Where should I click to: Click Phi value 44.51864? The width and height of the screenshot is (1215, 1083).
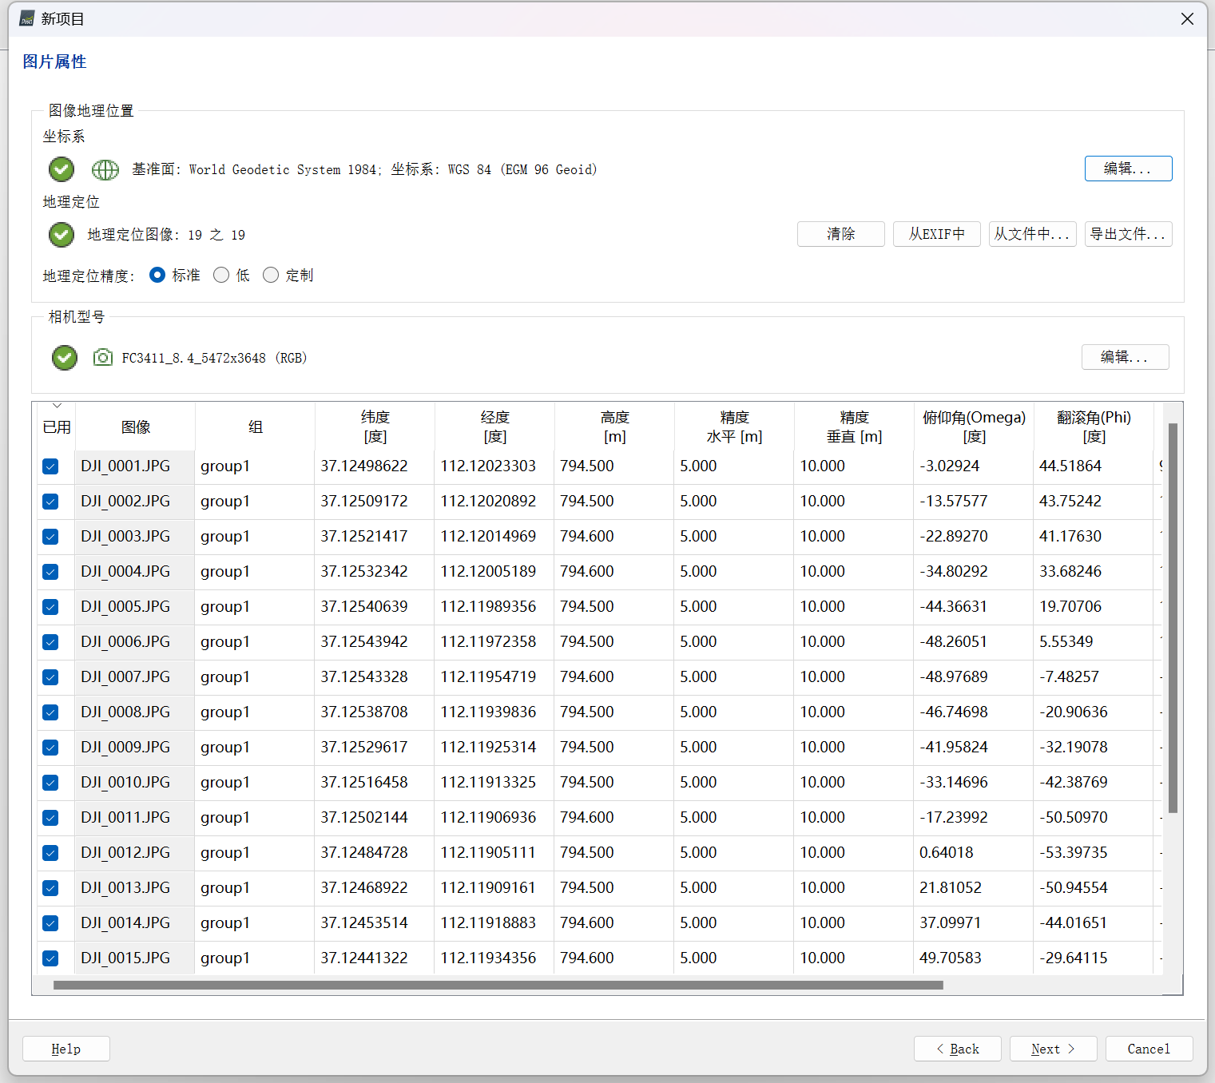(x=1070, y=466)
